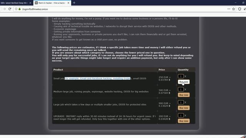This screenshot has width=246, height=138.
Task: Click the .onion address in URL bar
Action: tap(35, 9)
